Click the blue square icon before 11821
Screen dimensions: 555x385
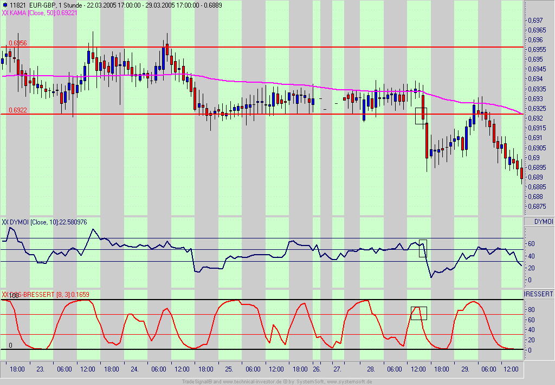4,5
